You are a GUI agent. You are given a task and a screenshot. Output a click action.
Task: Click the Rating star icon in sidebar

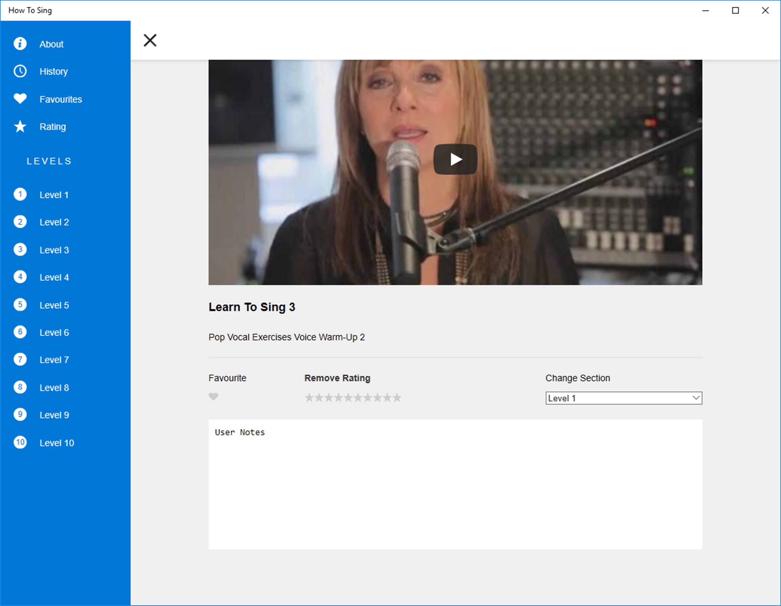click(20, 126)
